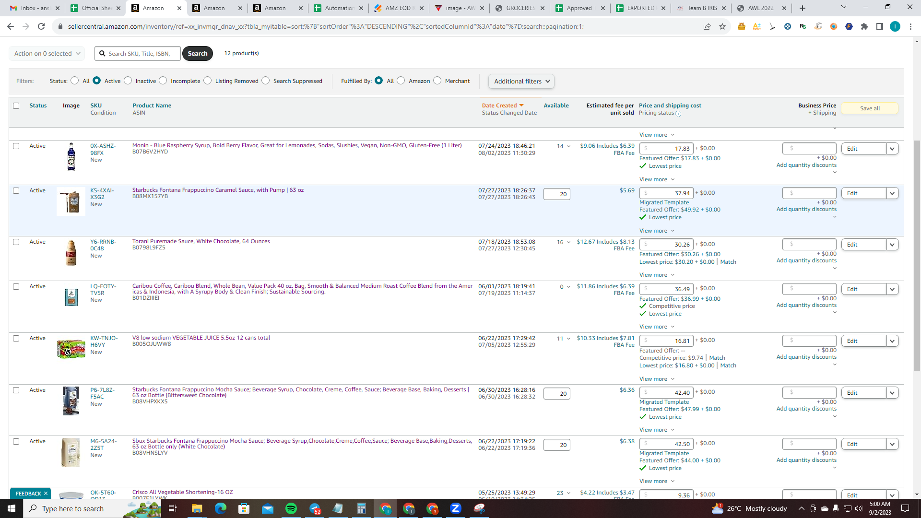Image resolution: width=921 pixels, height=518 pixels.
Task: Check the Monin Blue Raspberry Syrup row
Action: 16,146
